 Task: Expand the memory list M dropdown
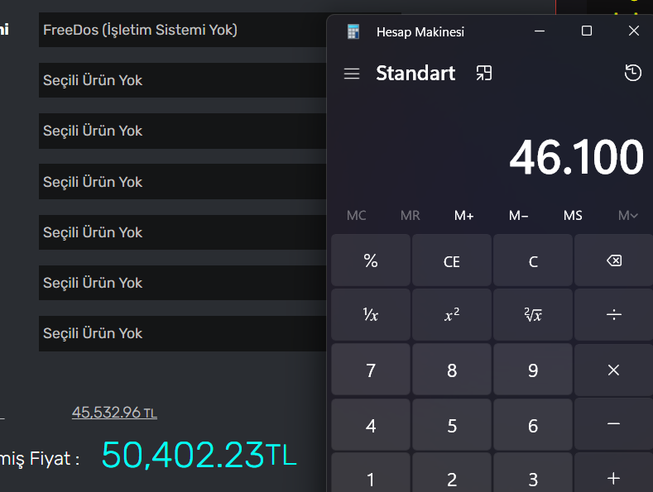click(x=628, y=216)
